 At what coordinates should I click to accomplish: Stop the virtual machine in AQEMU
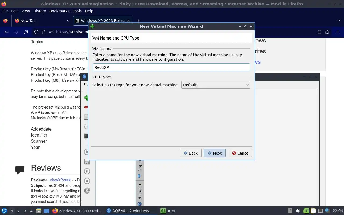pyautogui.click(x=87, y=181)
